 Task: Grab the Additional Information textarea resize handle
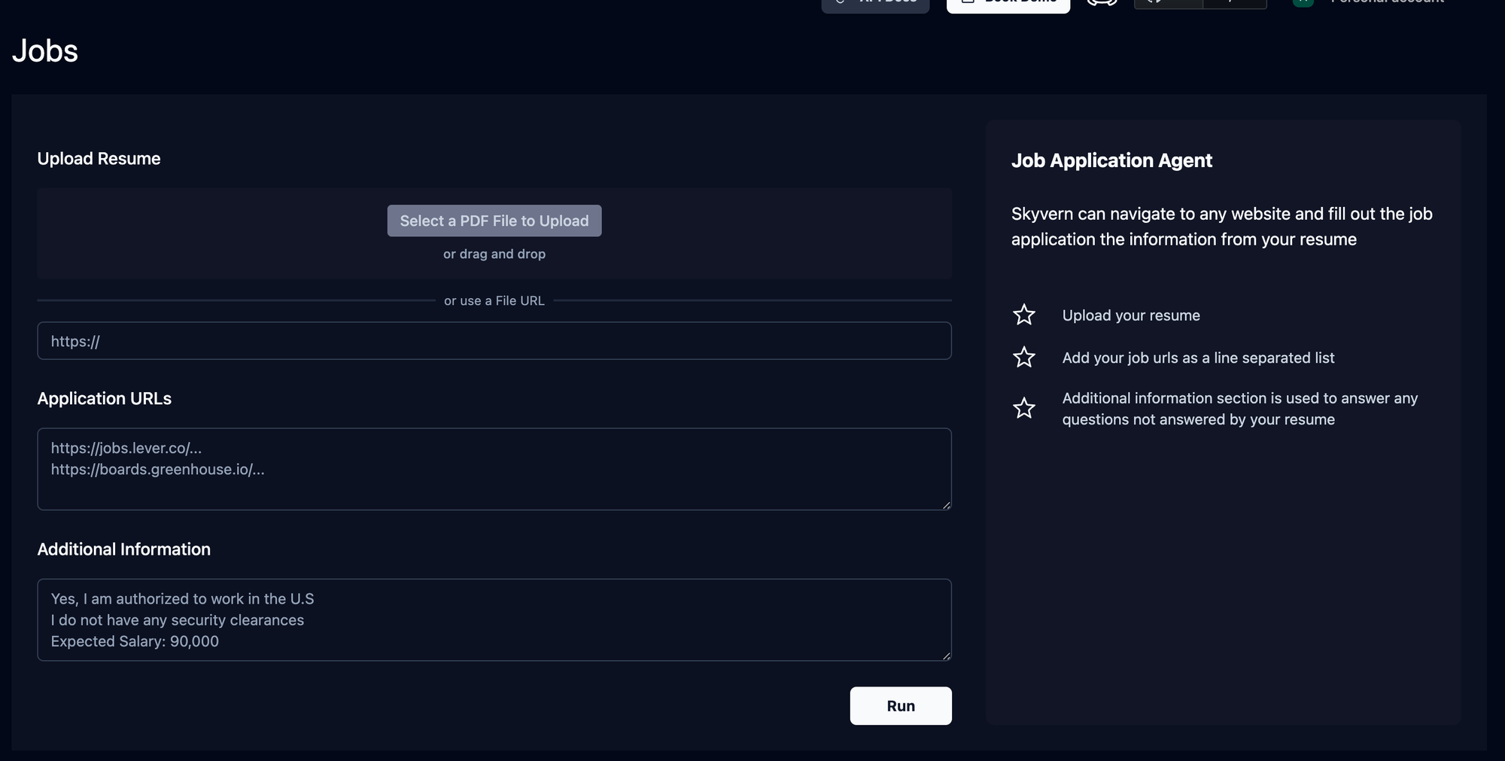point(946,656)
